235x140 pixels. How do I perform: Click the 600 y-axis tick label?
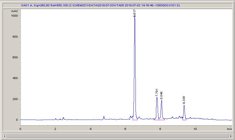point(15,57)
